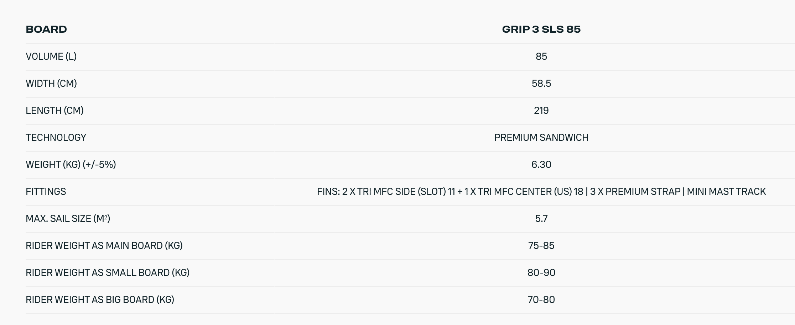The width and height of the screenshot is (795, 325).
Task: Click the GRIP 3 SLS 85 header
Action: tap(541, 29)
